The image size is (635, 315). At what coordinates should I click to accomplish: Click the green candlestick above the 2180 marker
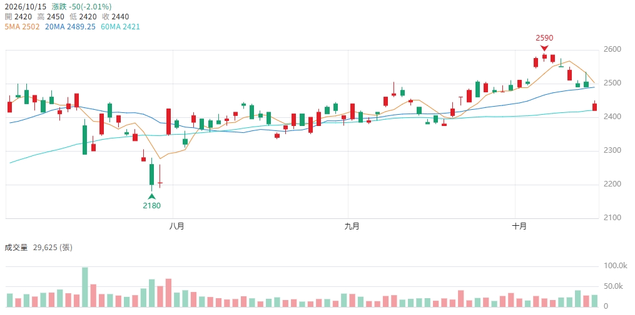(151, 175)
